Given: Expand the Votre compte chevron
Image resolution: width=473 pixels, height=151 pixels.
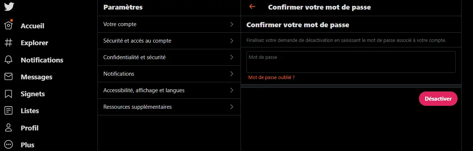Looking at the screenshot, I should coord(232,24).
